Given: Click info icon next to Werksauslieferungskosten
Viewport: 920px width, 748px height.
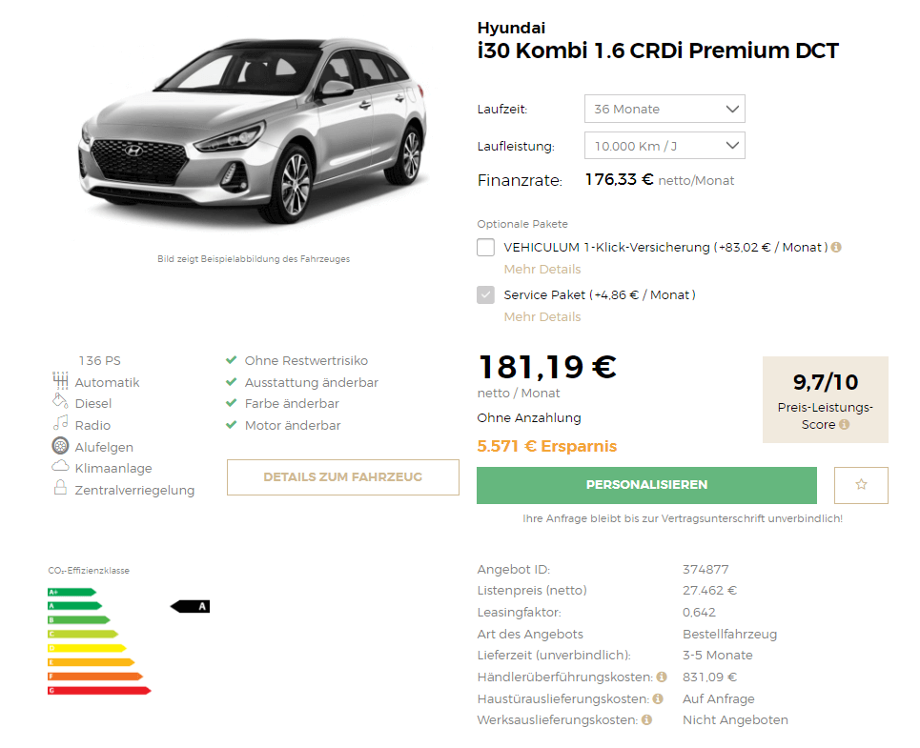Looking at the screenshot, I should point(646,719).
